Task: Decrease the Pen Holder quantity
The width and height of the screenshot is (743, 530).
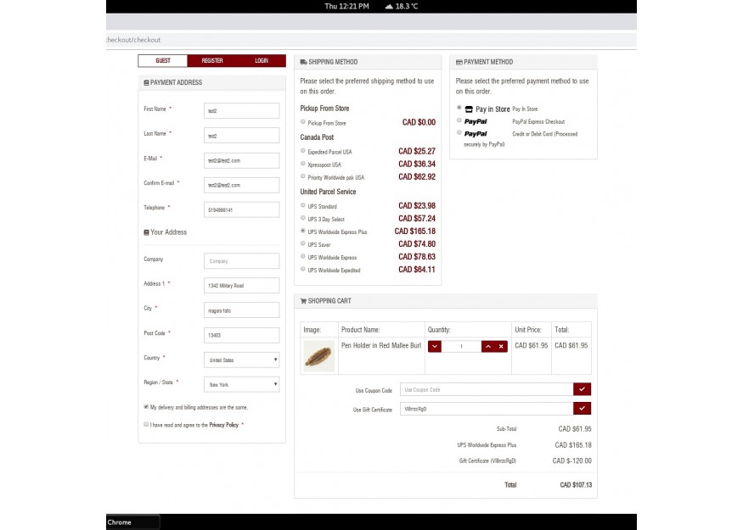Action: (x=435, y=346)
